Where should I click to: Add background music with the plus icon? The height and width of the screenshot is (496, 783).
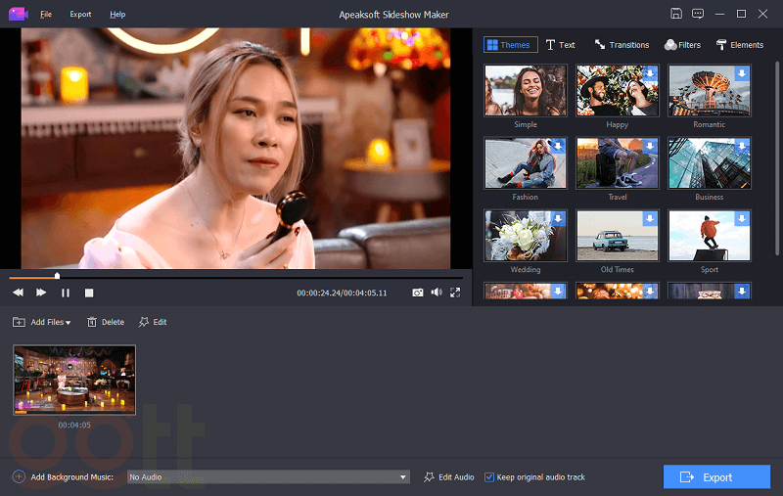point(19,477)
